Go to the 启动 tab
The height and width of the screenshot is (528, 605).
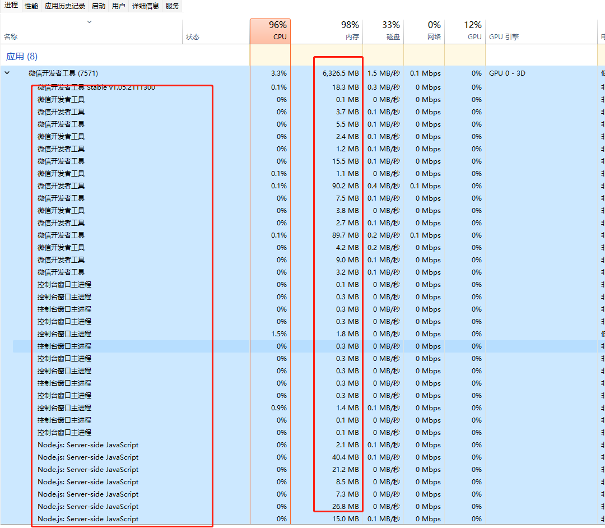(99, 6)
